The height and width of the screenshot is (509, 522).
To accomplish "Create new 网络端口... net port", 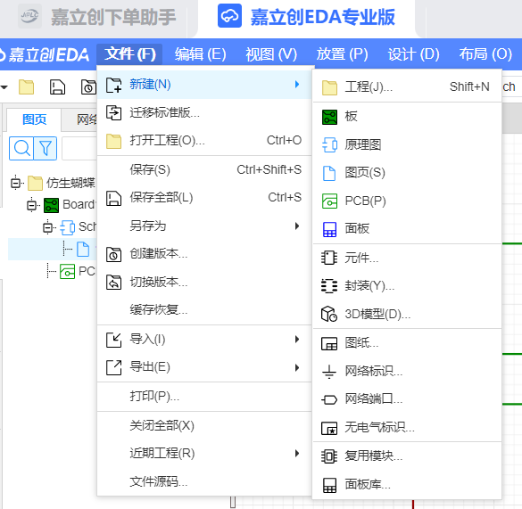I will [x=407, y=398].
